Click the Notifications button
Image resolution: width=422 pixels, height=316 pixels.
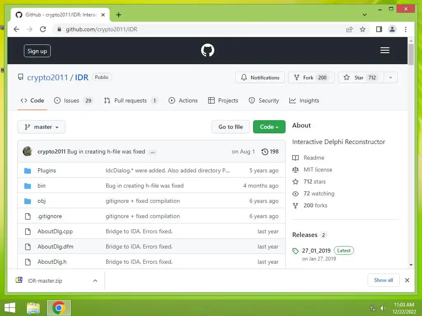click(260, 78)
